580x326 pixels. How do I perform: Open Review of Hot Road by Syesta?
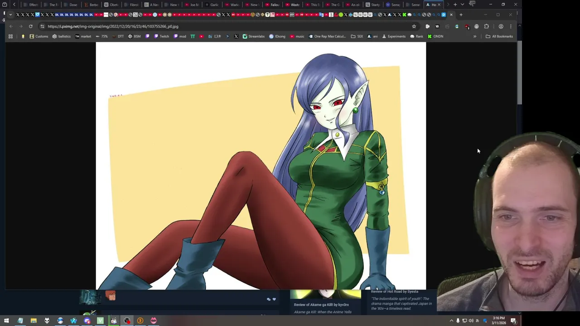click(395, 292)
